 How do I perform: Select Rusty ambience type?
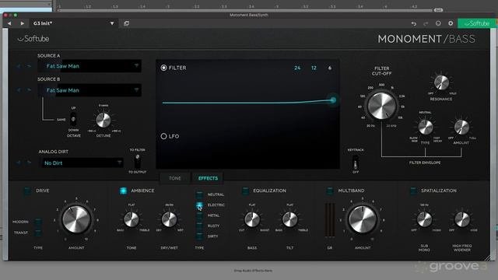click(x=199, y=226)
